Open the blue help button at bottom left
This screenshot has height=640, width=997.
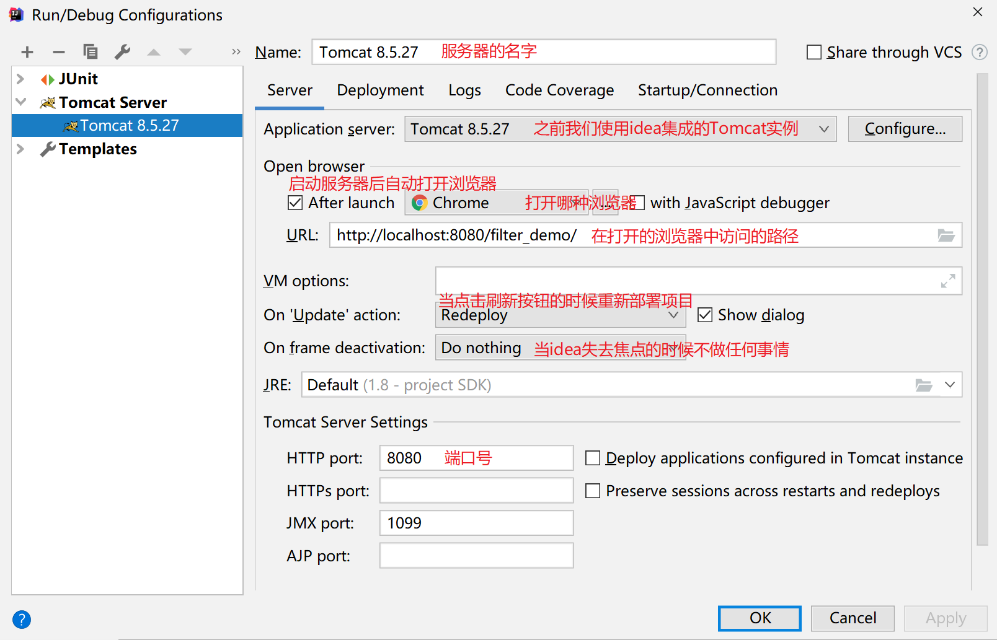point(22,620)
